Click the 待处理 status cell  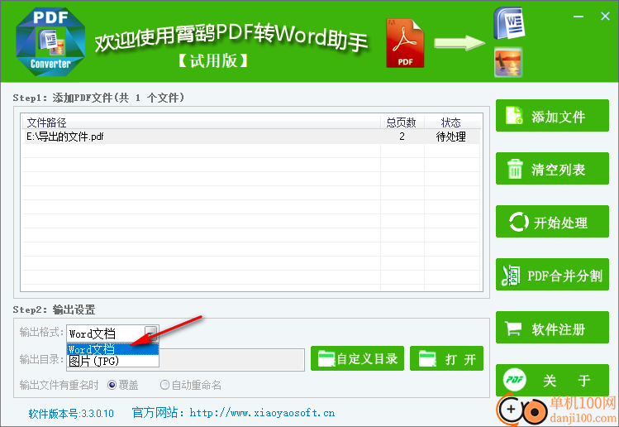pyautogui.click(x=451, y=137)
